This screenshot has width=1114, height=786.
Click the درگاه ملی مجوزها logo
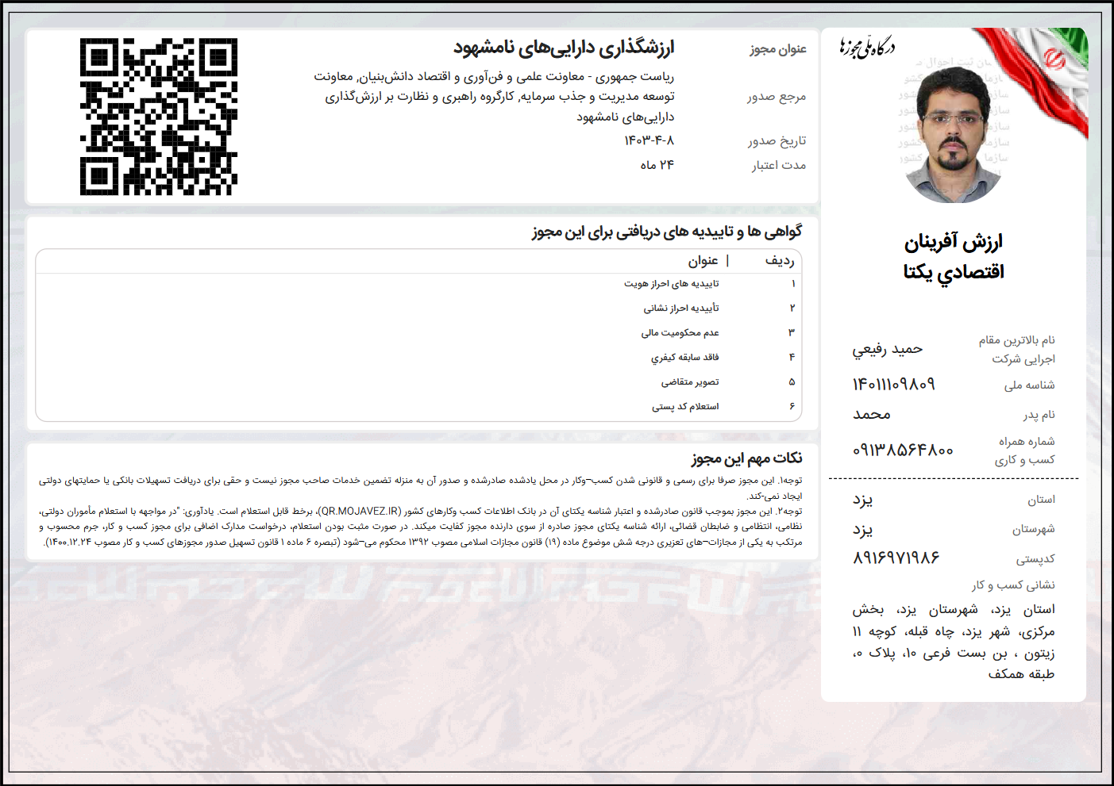pyautogui.click(x=867, y=48)
